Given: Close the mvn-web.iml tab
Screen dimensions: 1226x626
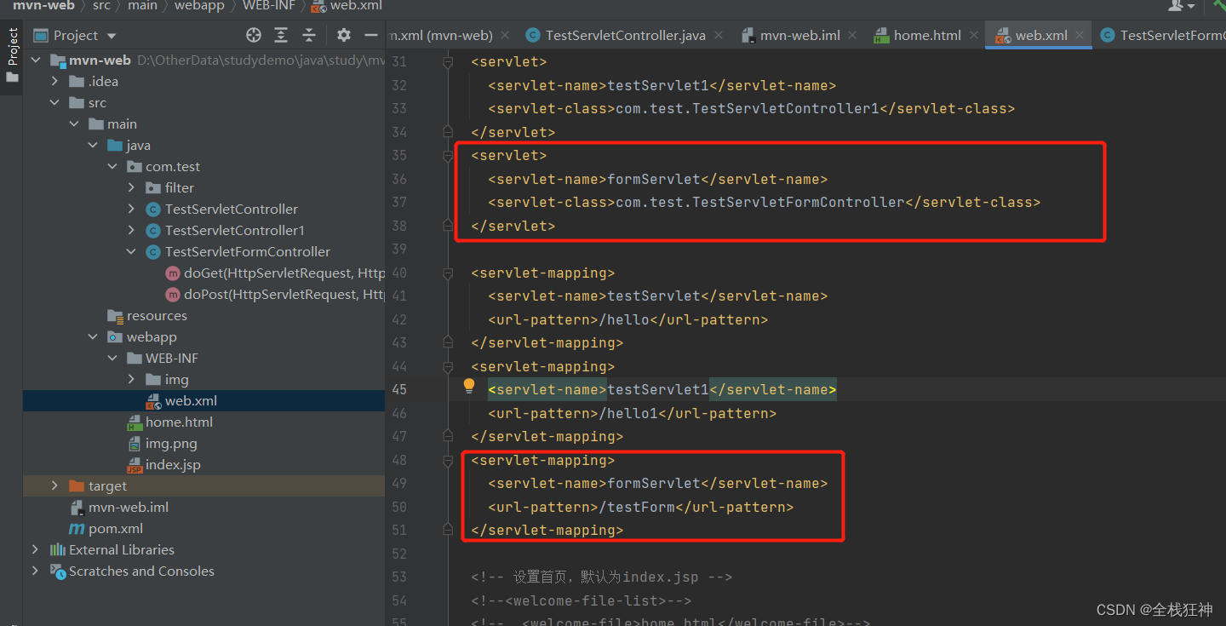Looking at the screenshot, I should 854,35.
